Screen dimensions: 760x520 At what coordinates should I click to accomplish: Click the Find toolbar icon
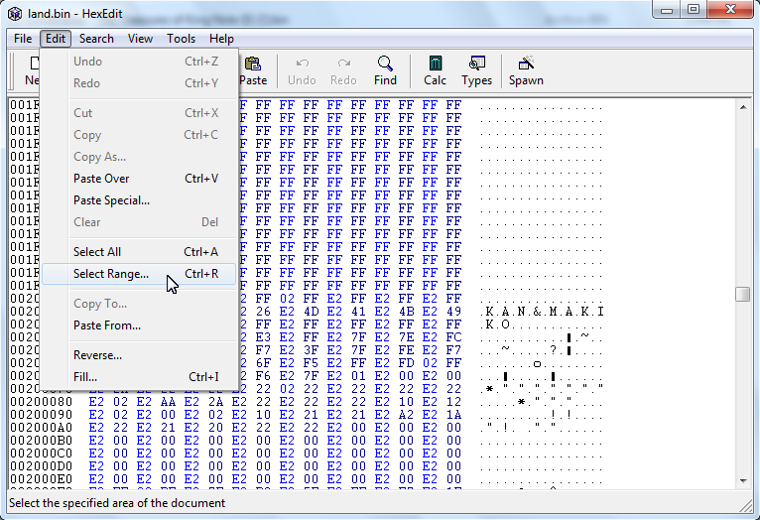(385, 69)
